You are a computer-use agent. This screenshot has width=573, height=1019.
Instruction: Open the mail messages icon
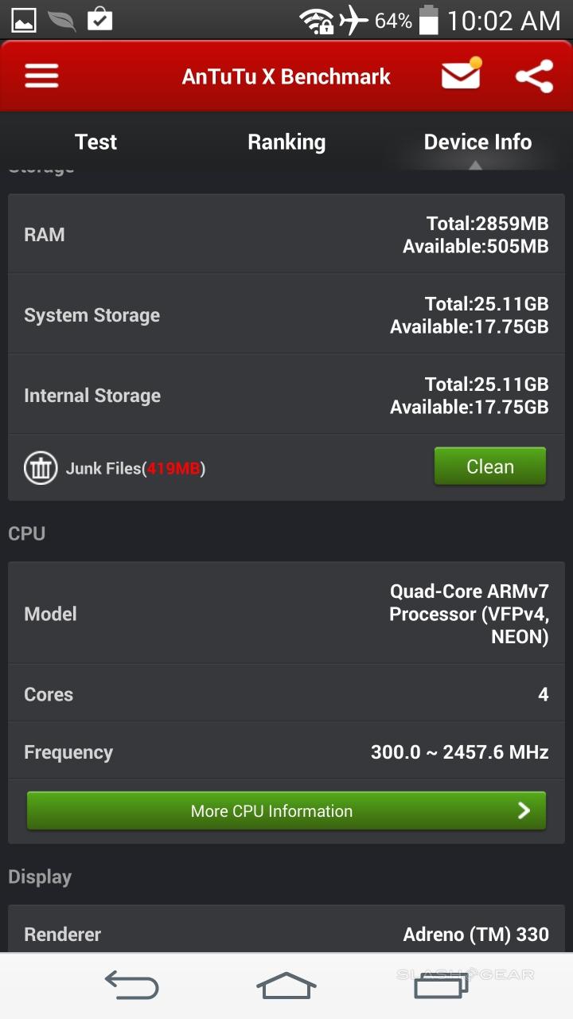[461, 76]
